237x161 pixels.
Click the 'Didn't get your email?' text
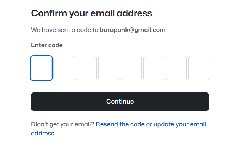point(62,124)
